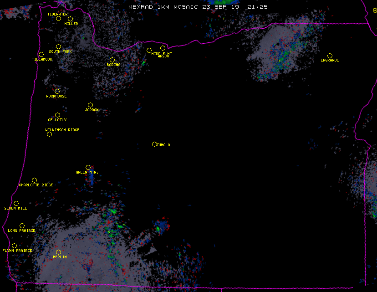Select the MILLER station marker

(x=70, y=19)
